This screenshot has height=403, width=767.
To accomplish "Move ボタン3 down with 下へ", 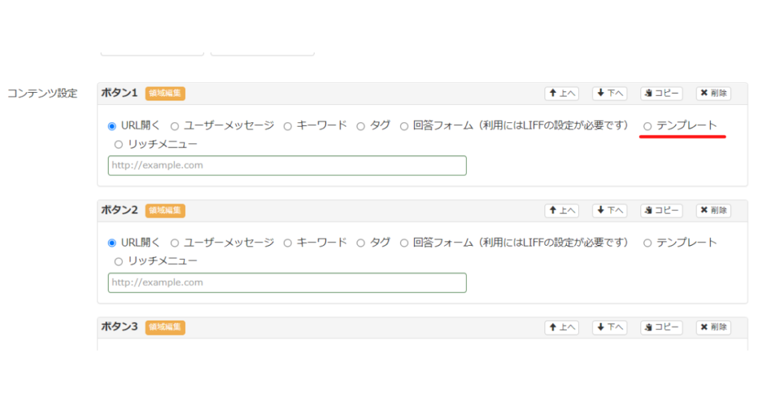I will pos(610,327).
